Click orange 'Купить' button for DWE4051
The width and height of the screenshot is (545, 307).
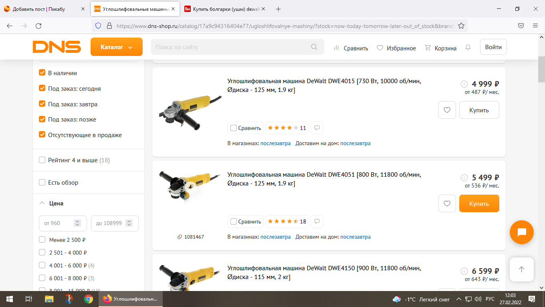click(479, 203)
